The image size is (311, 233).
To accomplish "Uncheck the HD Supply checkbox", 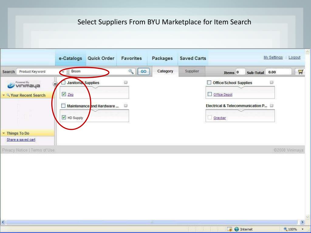I will tap(64, 117).
